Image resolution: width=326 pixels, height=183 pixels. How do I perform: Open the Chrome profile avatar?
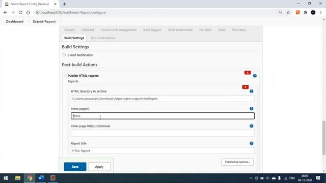pos(313,12)
